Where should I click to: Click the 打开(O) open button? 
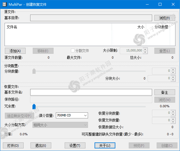tap(13, 146)
